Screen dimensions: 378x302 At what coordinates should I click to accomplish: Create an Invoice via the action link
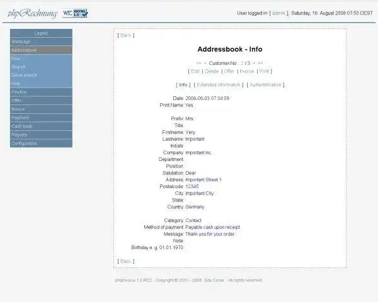click(247, 71)
